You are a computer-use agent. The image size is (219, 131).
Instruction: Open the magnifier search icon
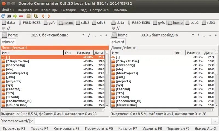tap(36, 16)
